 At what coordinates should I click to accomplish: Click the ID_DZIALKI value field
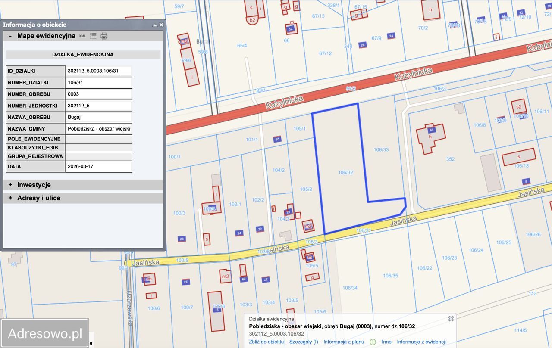98,71
